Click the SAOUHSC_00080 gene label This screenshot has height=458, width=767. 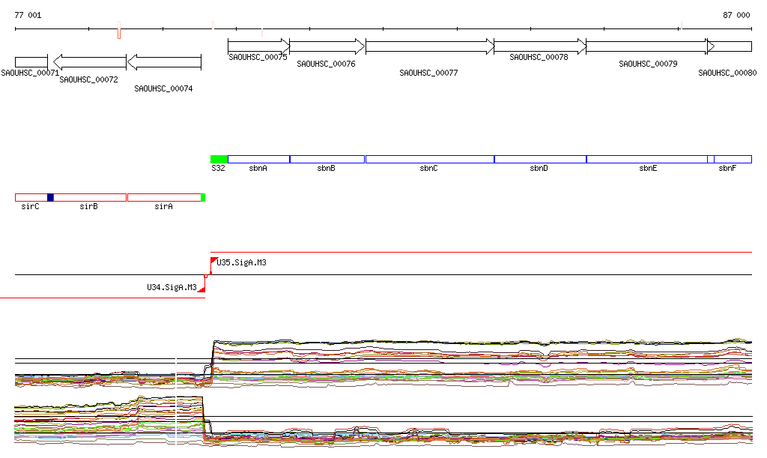[727, 73]
